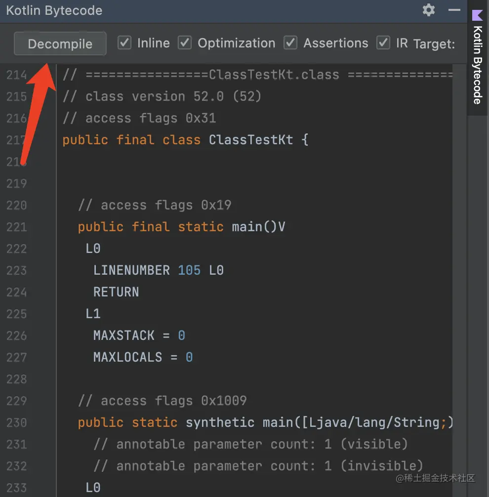Image resolution: width=489 pixels, height=497 pixels.
Task: Click the 'Kotlin Bytecode' panel title
Action: click(54, 10)
